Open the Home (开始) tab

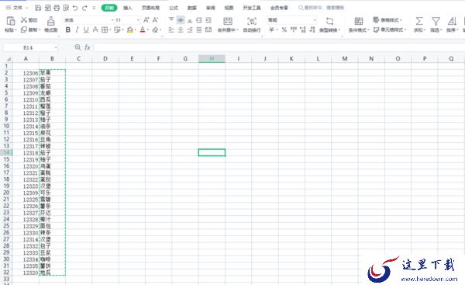109,8
